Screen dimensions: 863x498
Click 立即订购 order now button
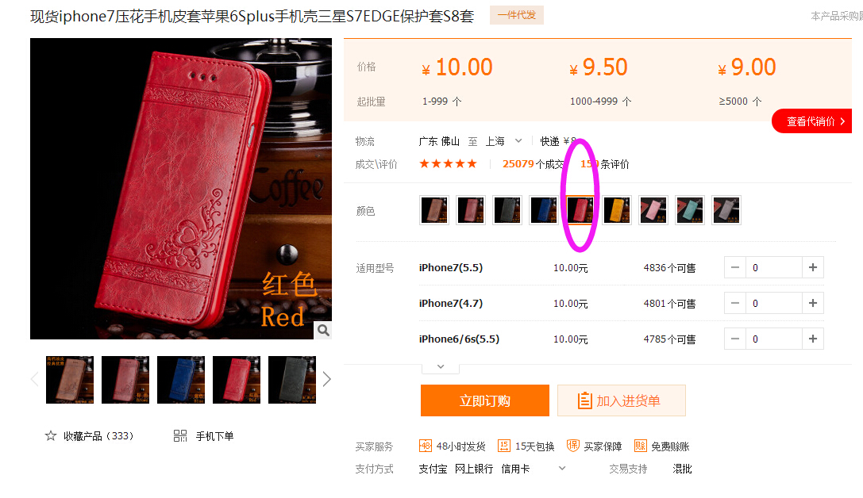485,400
